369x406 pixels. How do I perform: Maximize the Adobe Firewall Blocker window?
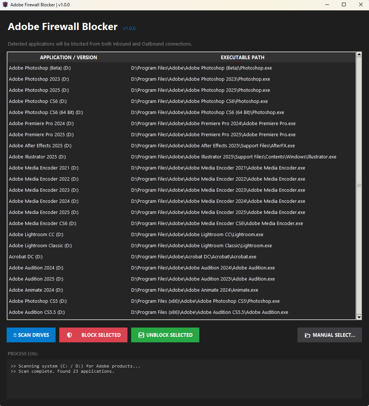344,5
